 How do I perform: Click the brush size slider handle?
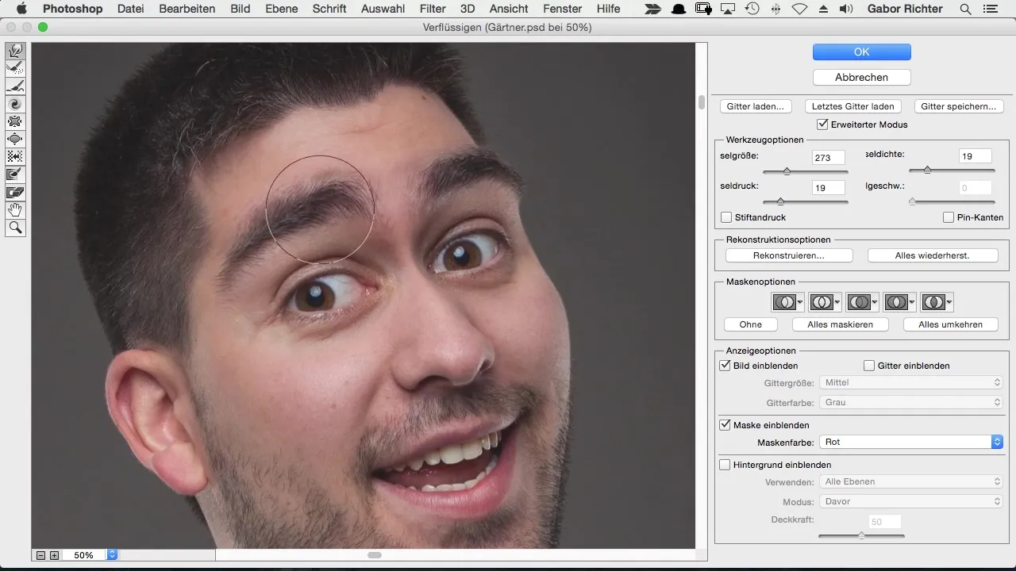[787, 171]
